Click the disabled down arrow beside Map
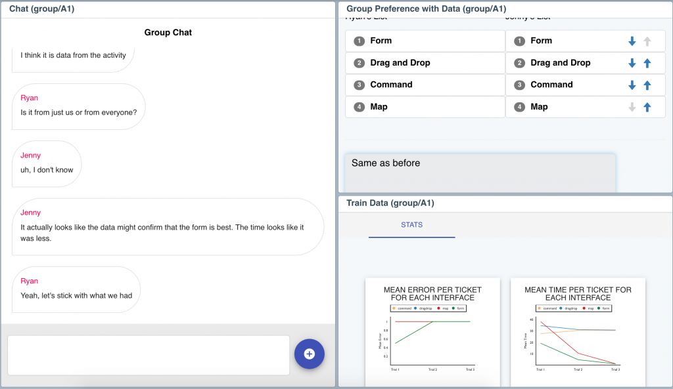The width and height of the screenshot is (673, 389). tap(632, 108)
